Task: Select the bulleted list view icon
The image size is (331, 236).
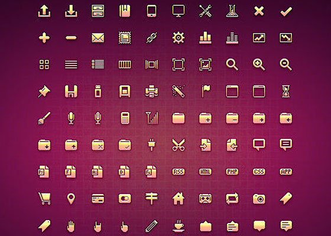Action: pos(98,64)
